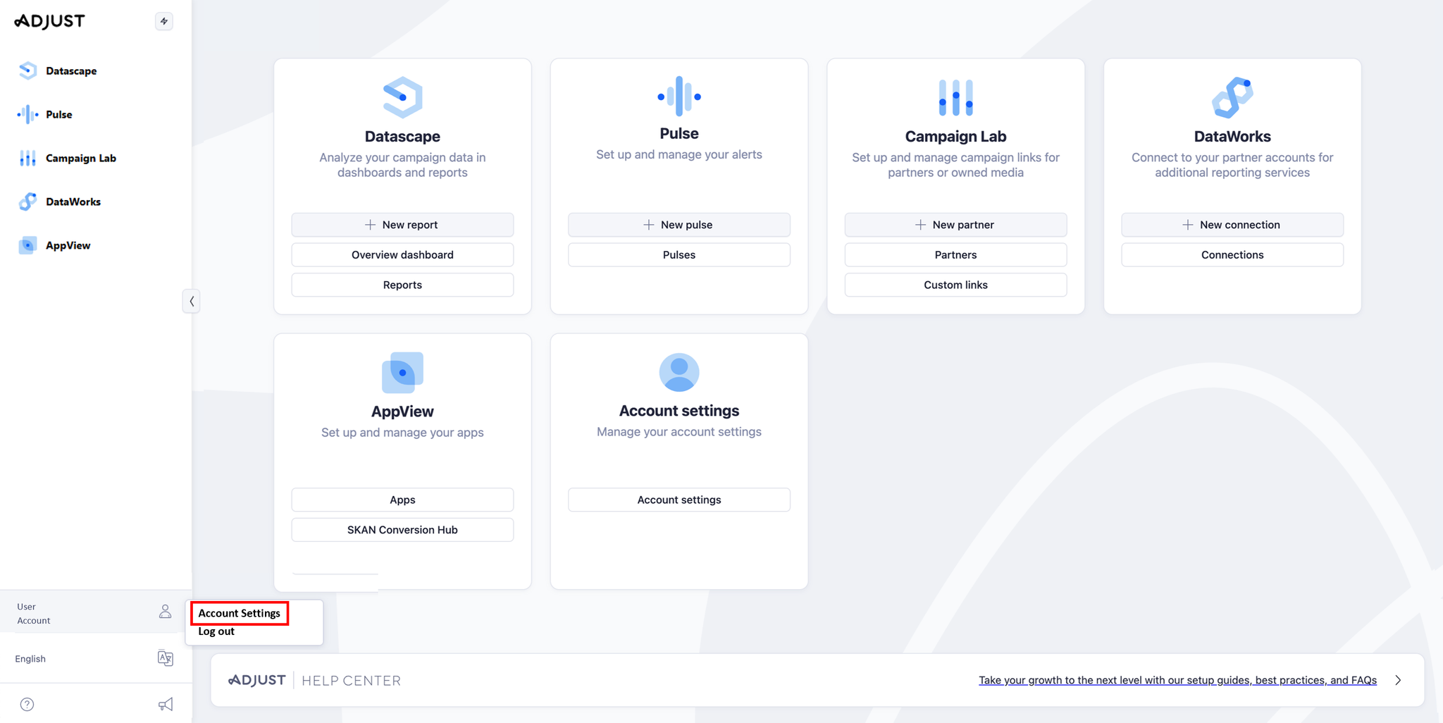Click the lightning bolt icon button
The width and height of the screenshot is (1443, 723).
coord(164,21)
